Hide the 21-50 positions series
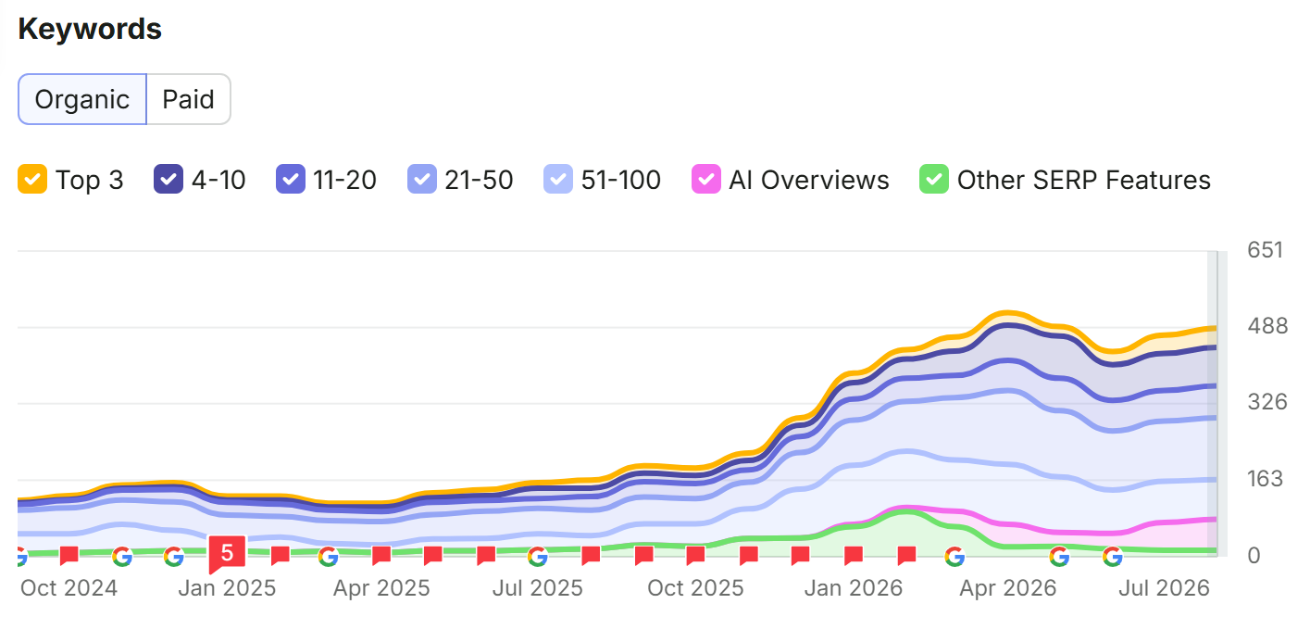 click(x=421, y=180)
